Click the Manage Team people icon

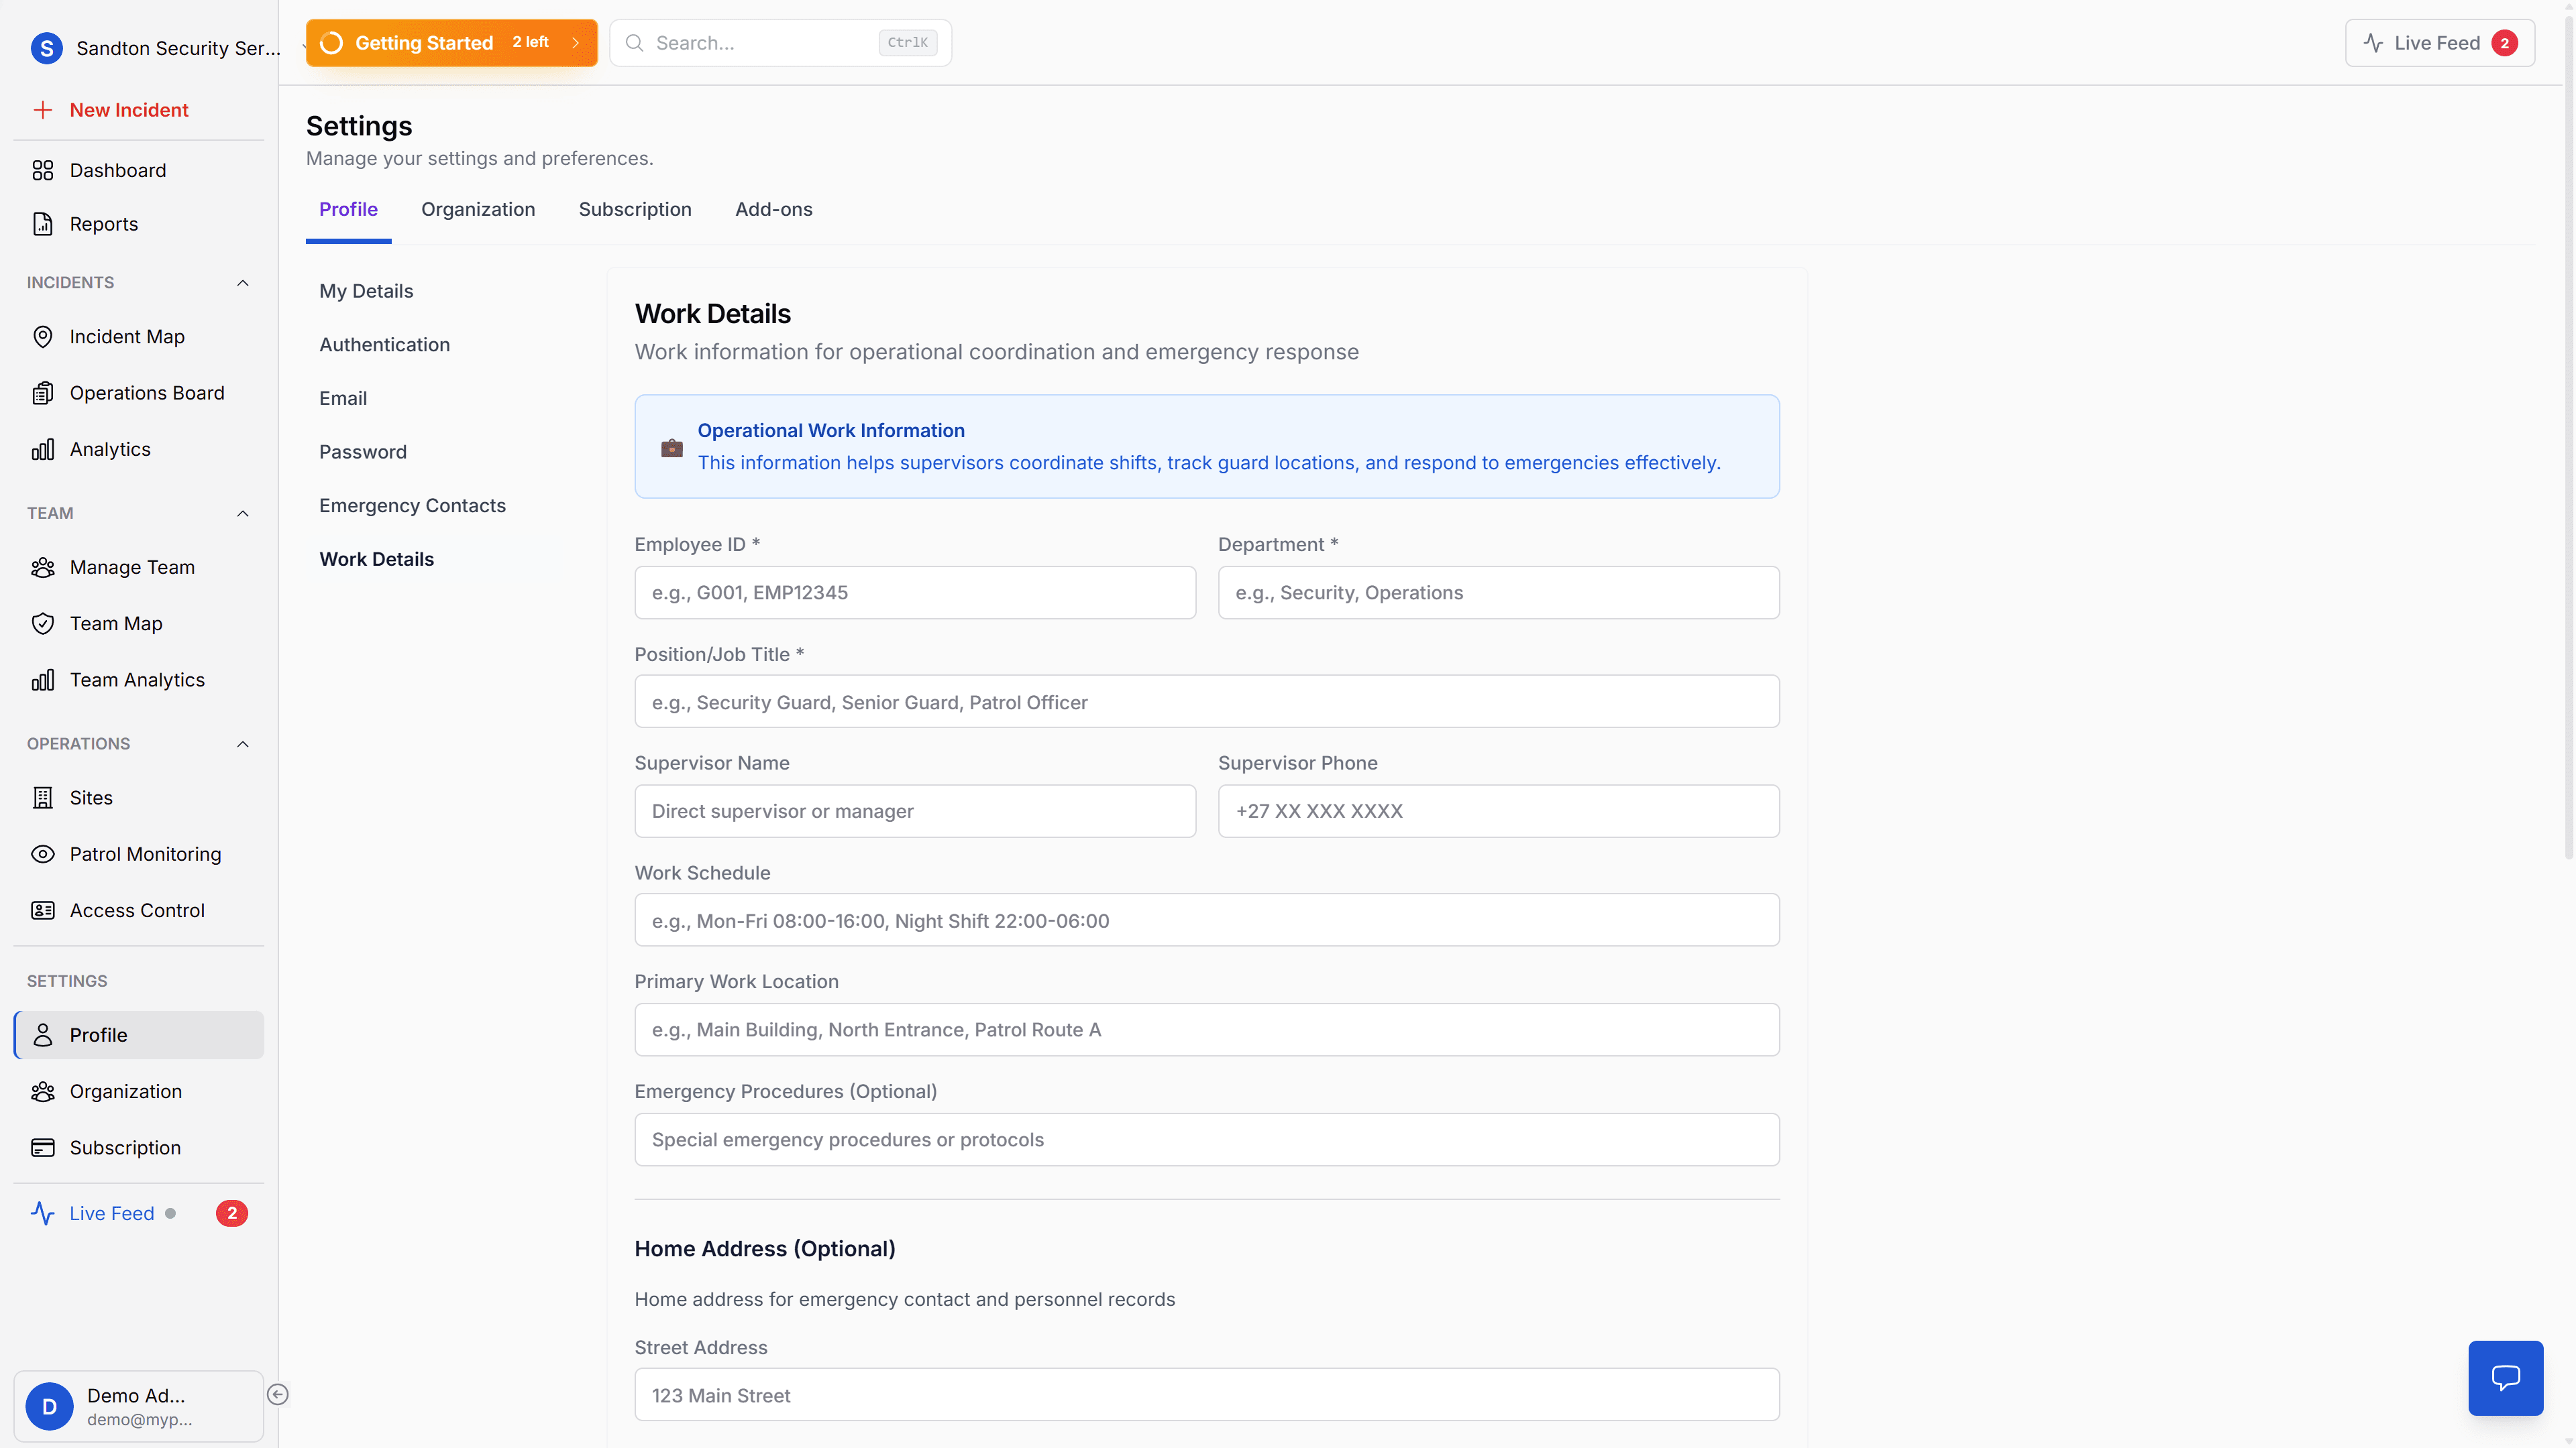(x=43, y=568)
